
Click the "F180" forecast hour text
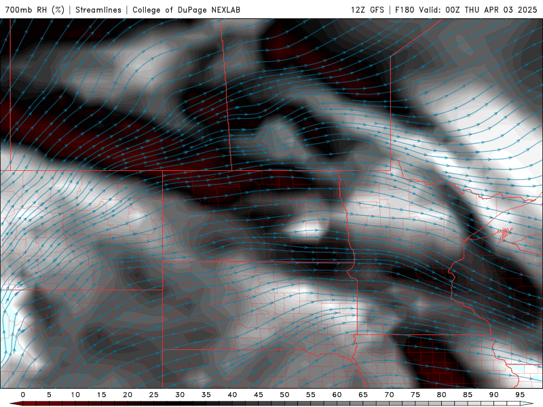pyautogui.click(x=405, y=9)
